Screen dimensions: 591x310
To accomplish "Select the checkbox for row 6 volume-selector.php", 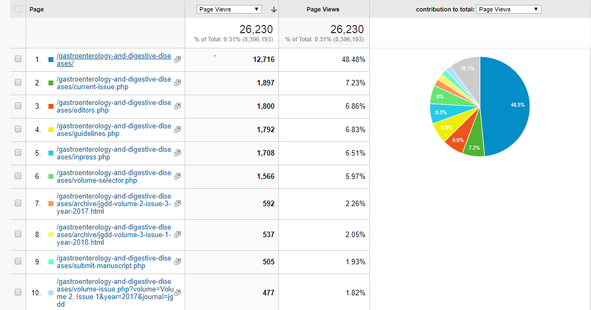I will pos(18,176).
